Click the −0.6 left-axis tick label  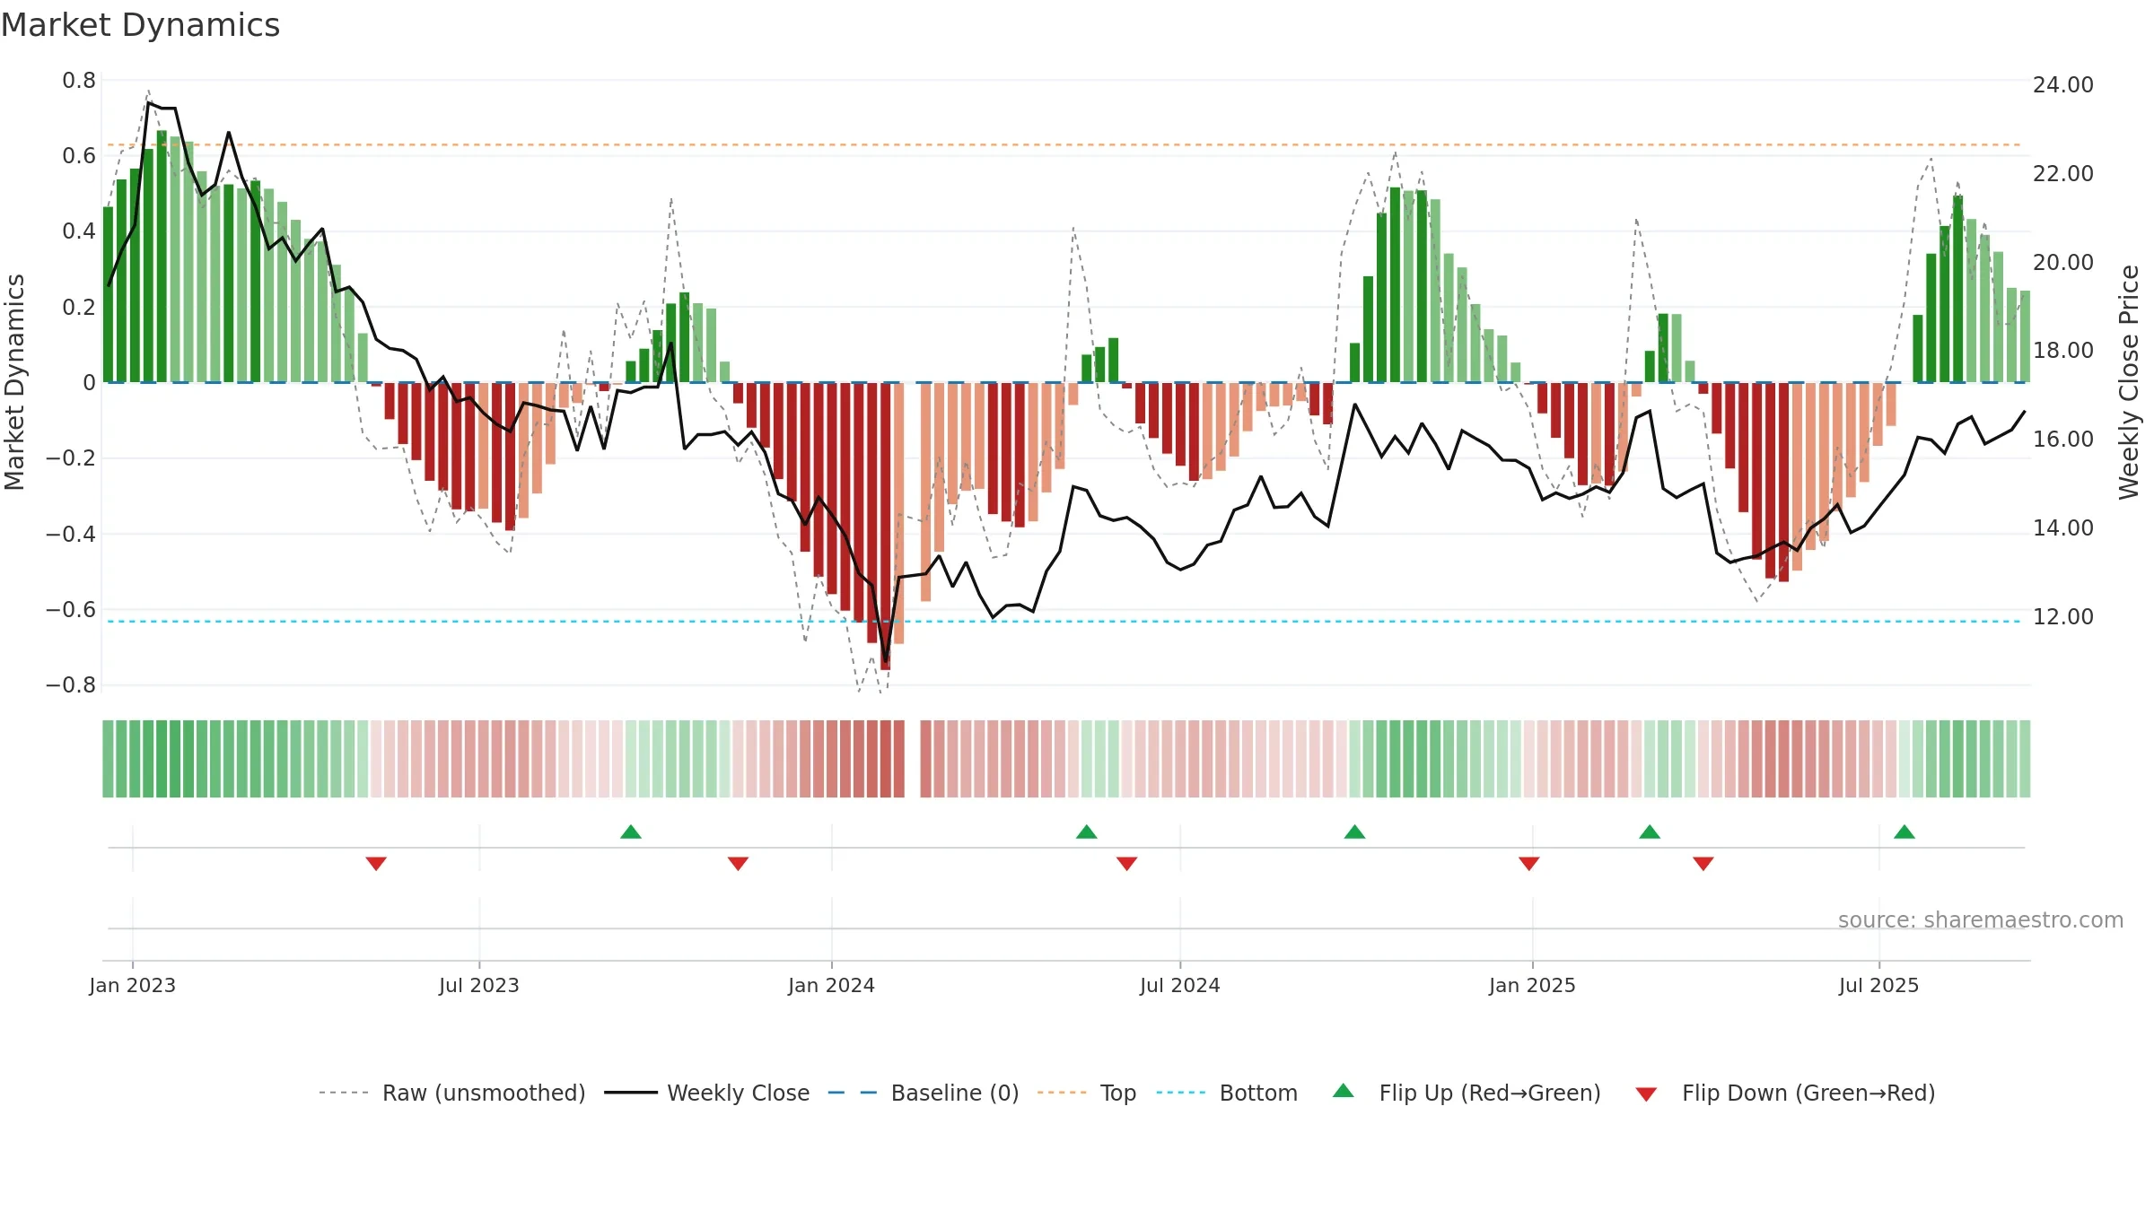click(x=71, y=610)
